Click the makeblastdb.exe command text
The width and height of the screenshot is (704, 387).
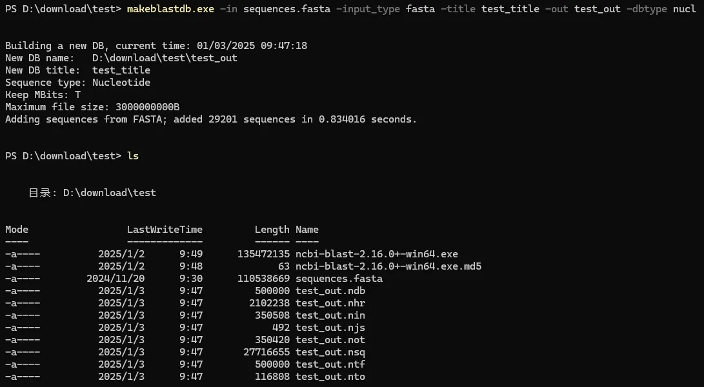click(x=170, y=9)
